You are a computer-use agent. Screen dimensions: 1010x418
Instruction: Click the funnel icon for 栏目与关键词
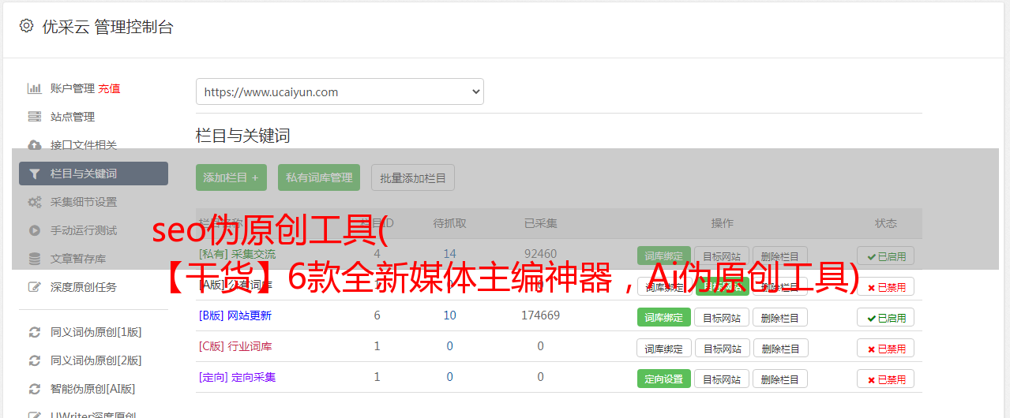[34, 174]
